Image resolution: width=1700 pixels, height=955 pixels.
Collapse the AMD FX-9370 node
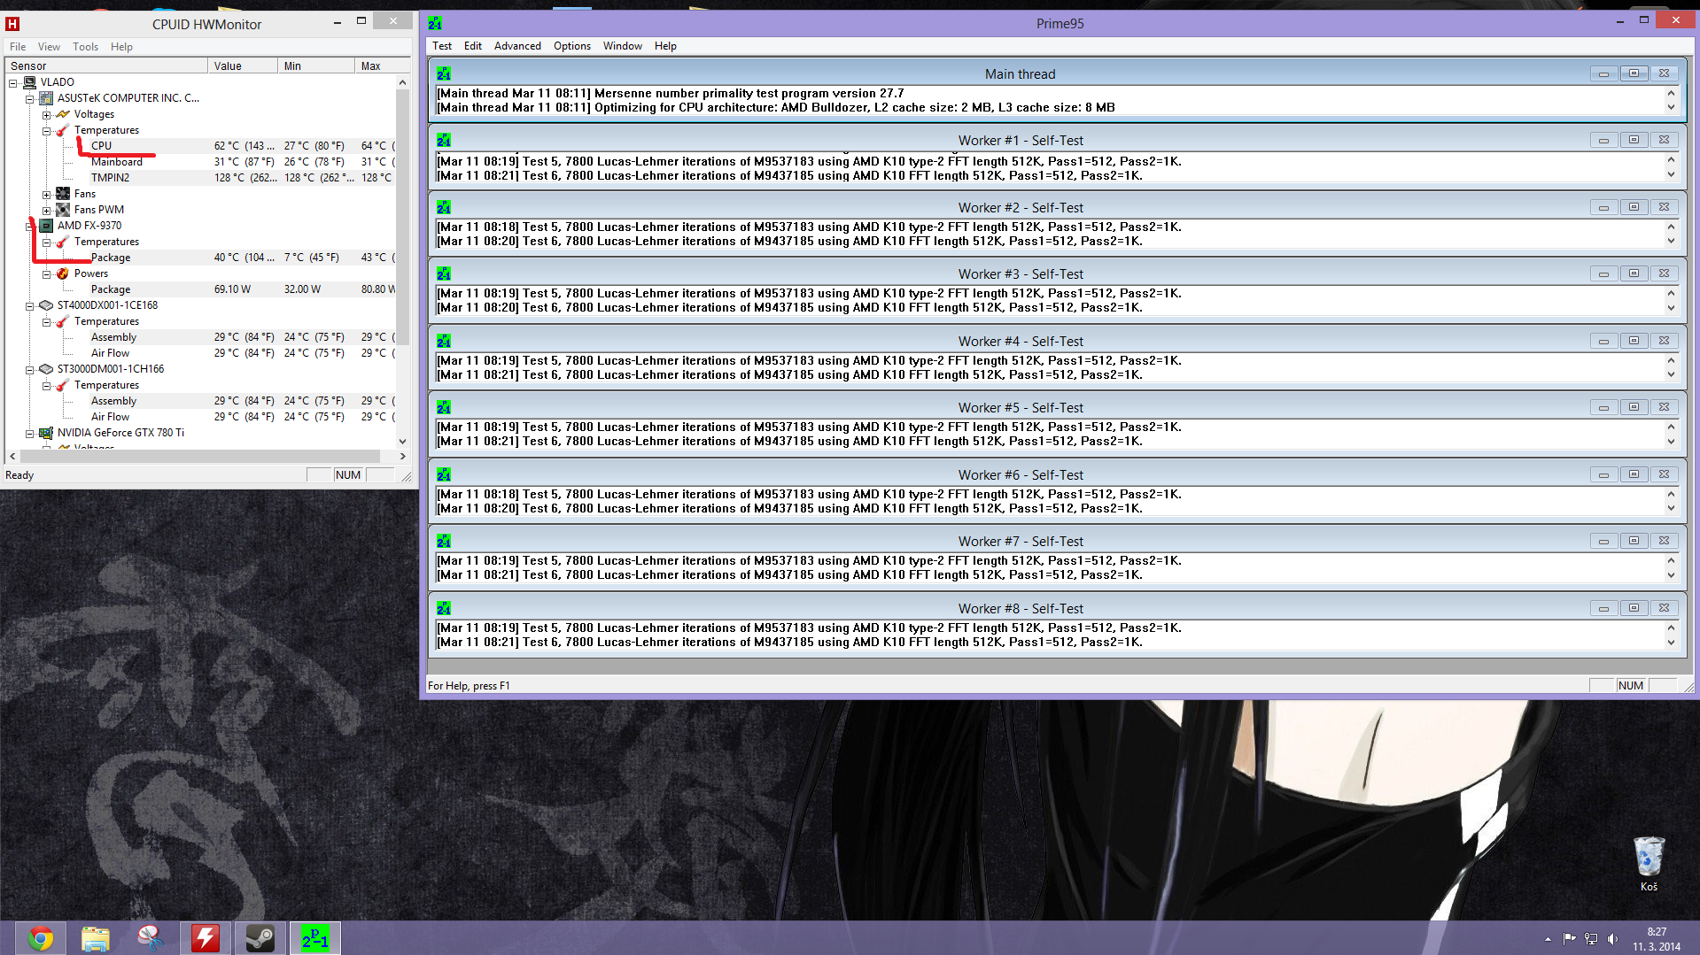(29, 227)
